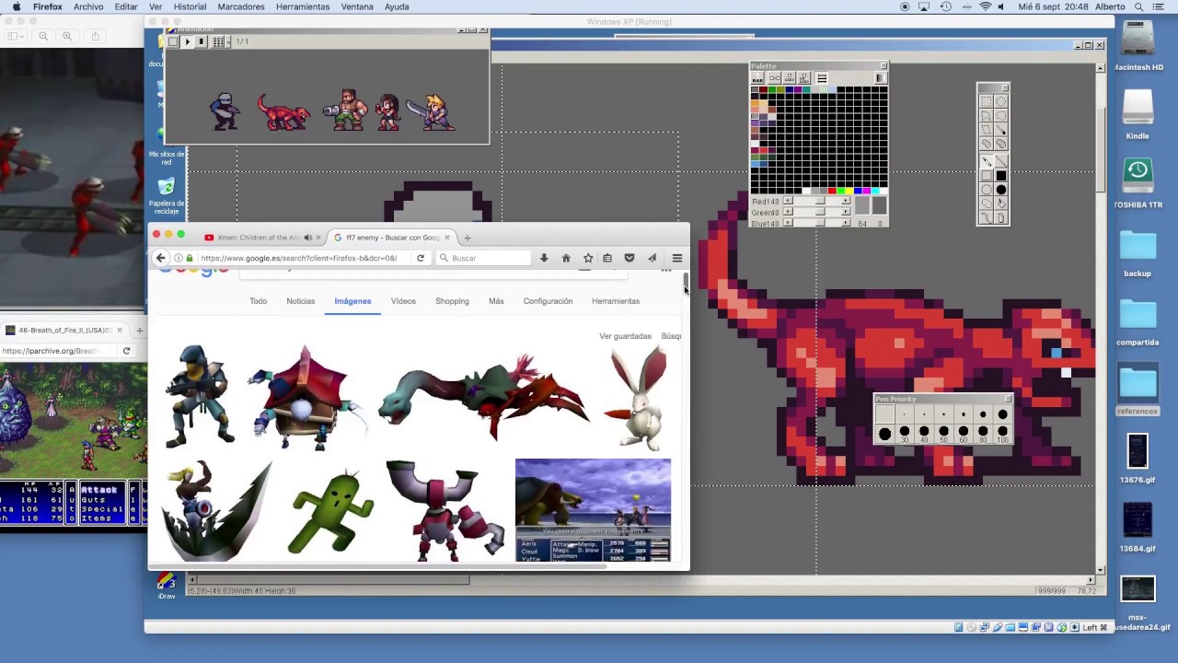The image size is (1178, 663).
Task: Reload the Google search page in Firefox
Action: pos(421,258)
